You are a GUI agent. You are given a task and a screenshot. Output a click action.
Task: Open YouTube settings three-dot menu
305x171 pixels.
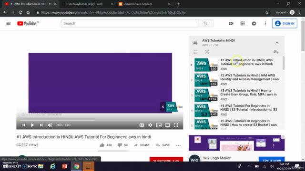pyautogui.click(x=265, y=23)
